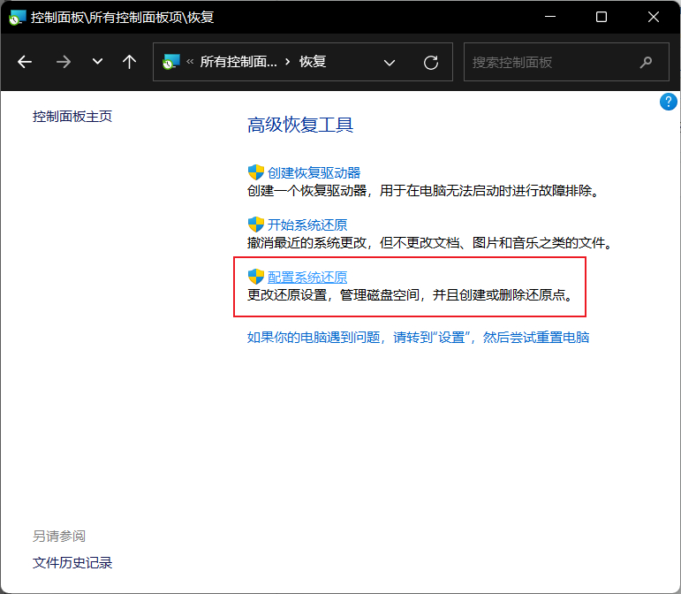The width and height of the screenshot is (681, 594).
Task: Click the Recovery icon in the address bar
Action: (171, 62)
